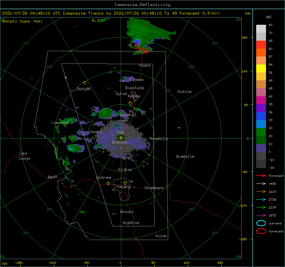Viewport: 285px width, 267px height.
Task: Click the cyan current ellipse legend icon
Action: 261,223
